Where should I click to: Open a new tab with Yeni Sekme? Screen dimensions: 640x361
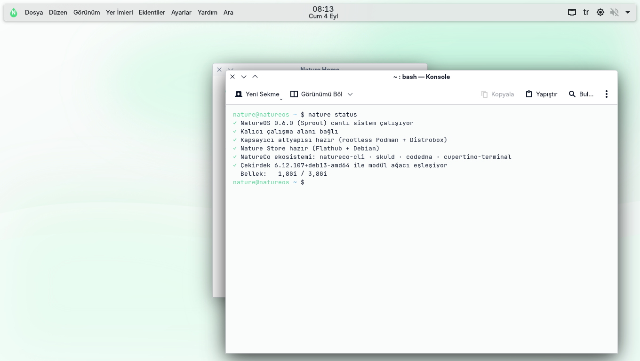click(257, 94)
